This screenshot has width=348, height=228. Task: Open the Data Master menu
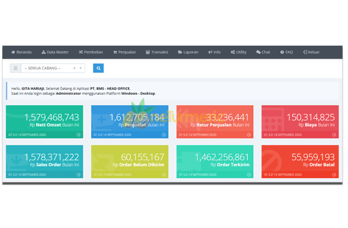pyautogui.click(x=55, y=52)
